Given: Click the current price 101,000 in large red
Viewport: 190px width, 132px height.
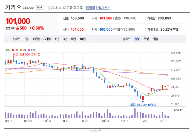Looking at the screenshot, I should (x=18, y=21).
